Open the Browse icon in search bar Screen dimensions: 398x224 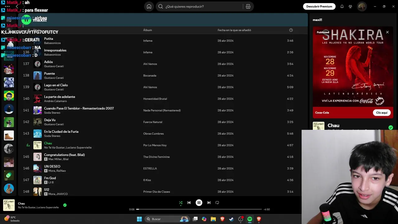coord(248,6)
